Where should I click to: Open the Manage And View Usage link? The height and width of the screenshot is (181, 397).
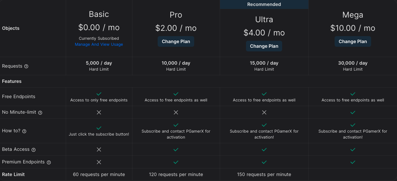point(99,44)
